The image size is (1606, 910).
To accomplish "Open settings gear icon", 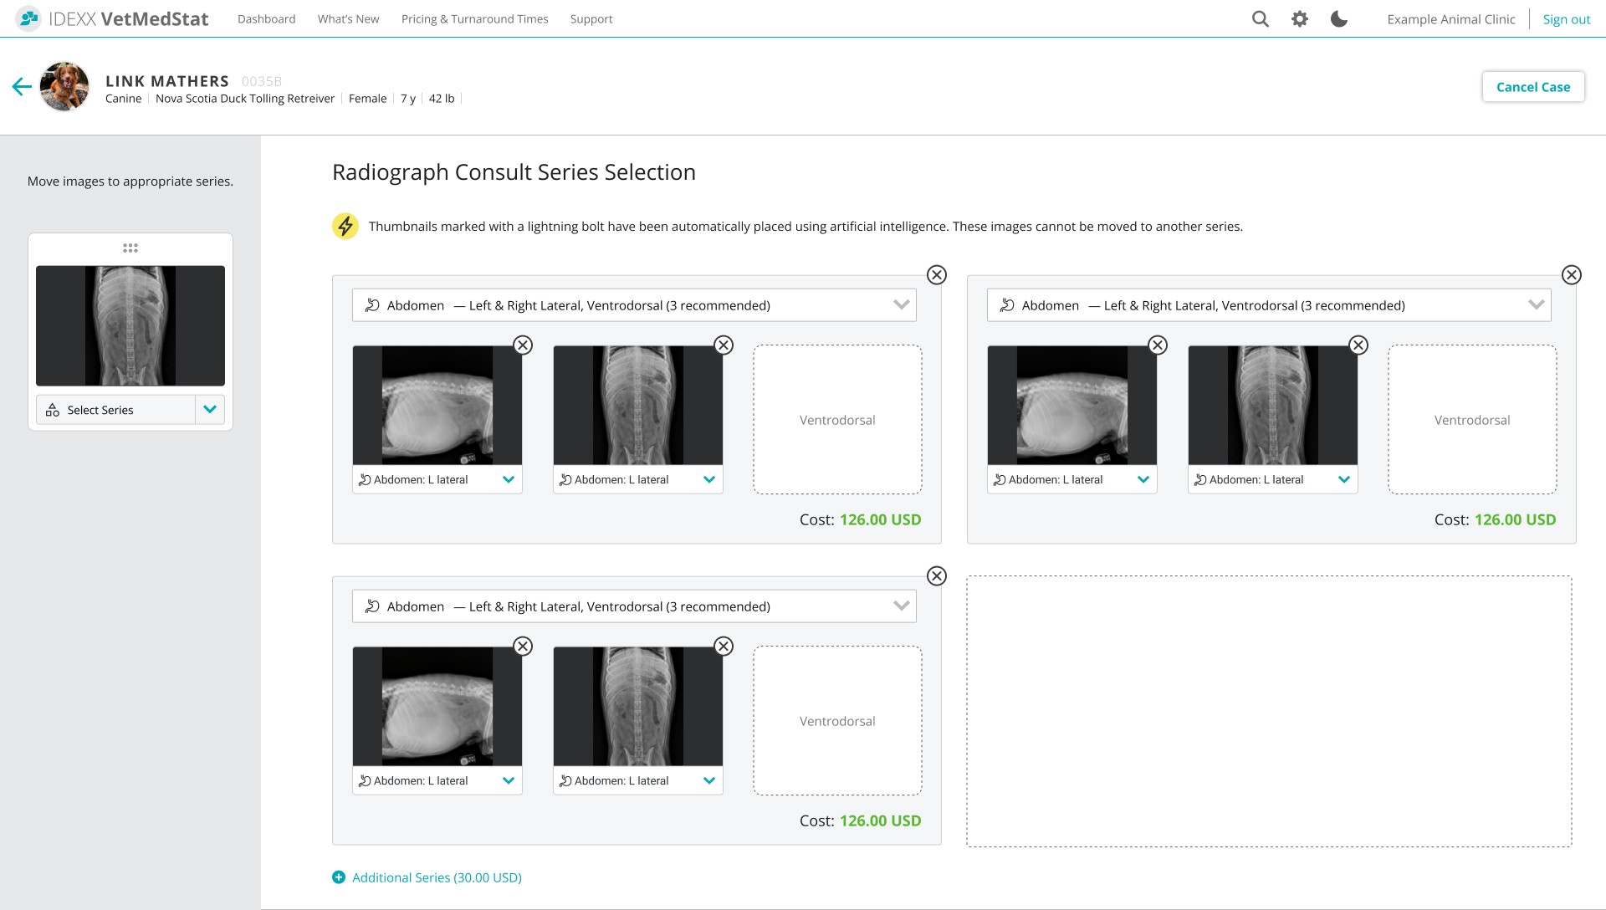I will (1299, 19).
